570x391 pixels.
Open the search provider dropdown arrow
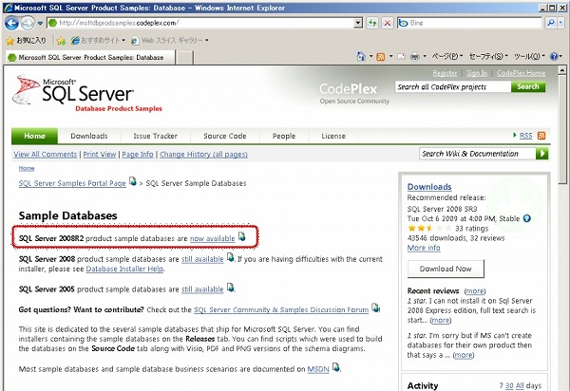[560, 23]
